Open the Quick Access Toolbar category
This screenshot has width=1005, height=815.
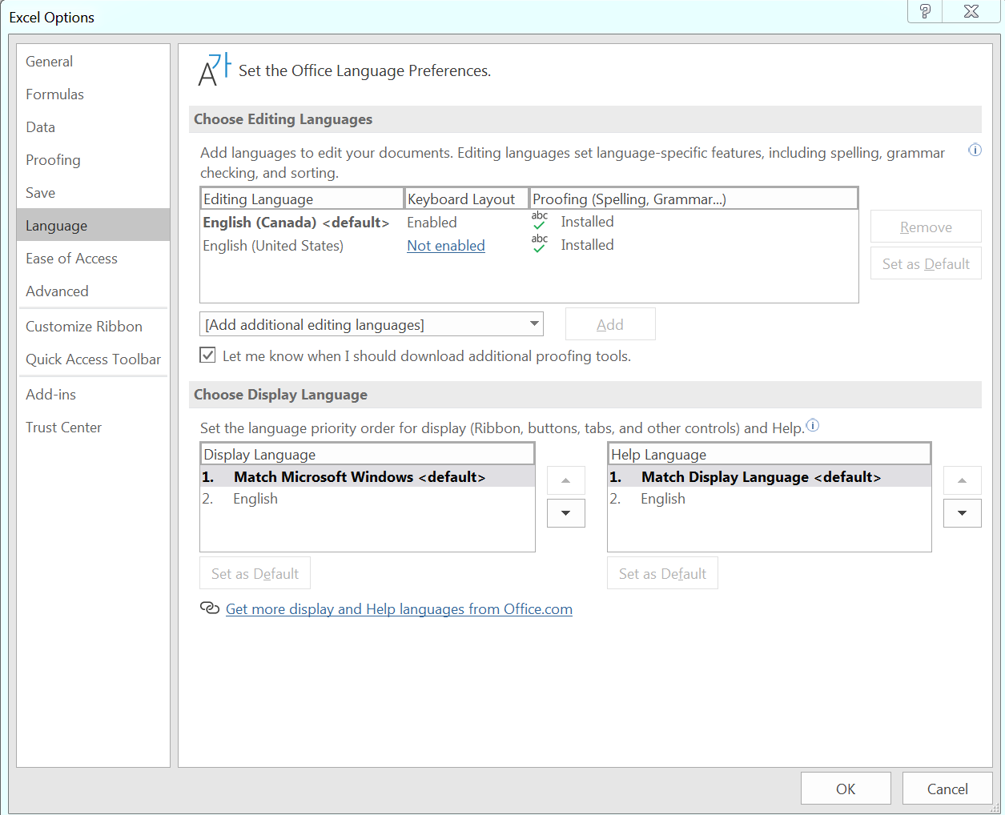coord(93,359)
